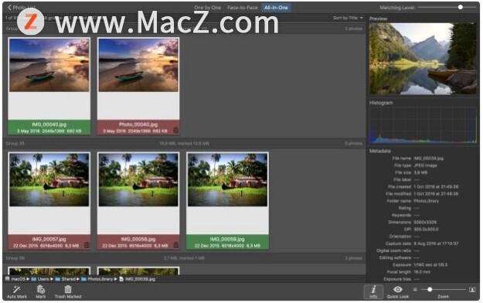483x303 pixels.
Task: Click the Trash Marked icon
Action: tap(68, 289)
